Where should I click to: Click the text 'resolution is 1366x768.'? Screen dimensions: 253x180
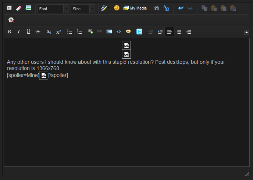click(34, 68)
